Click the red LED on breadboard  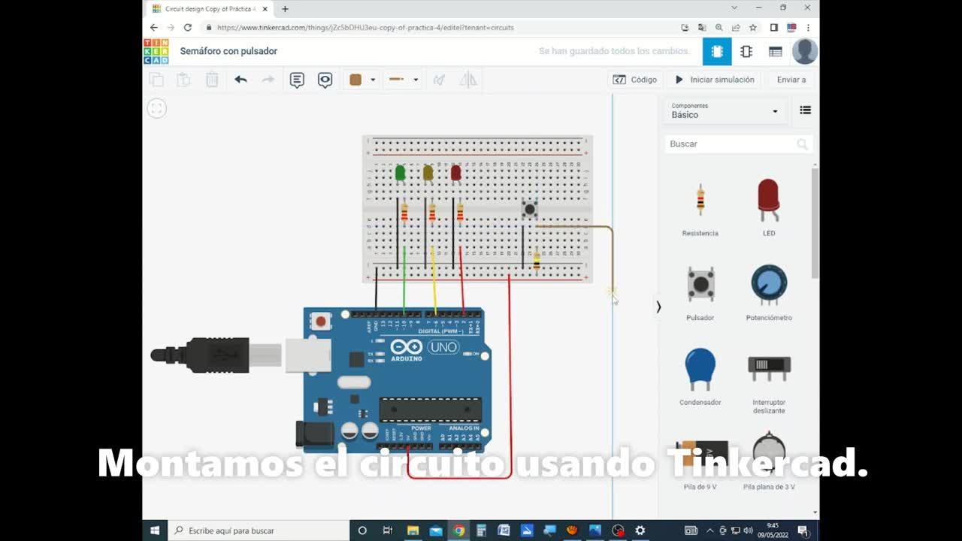[455, 174]
